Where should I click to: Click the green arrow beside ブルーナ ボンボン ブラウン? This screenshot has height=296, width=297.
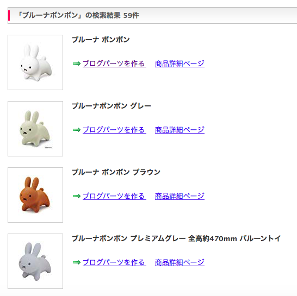point(77,196)
